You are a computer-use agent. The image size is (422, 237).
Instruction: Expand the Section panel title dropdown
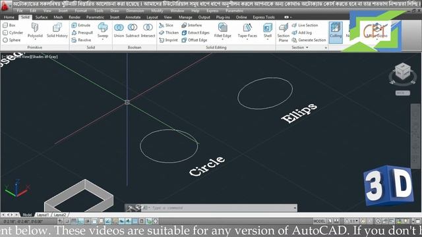coord(300,47)
